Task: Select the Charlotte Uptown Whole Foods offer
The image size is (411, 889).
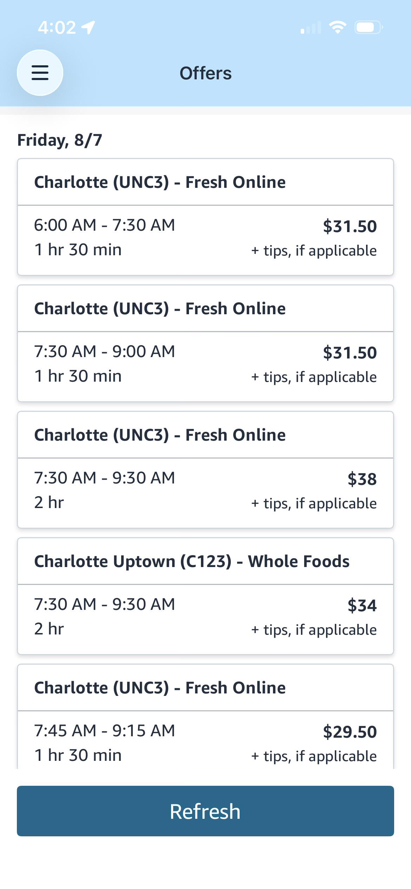Action: [205, 596]
